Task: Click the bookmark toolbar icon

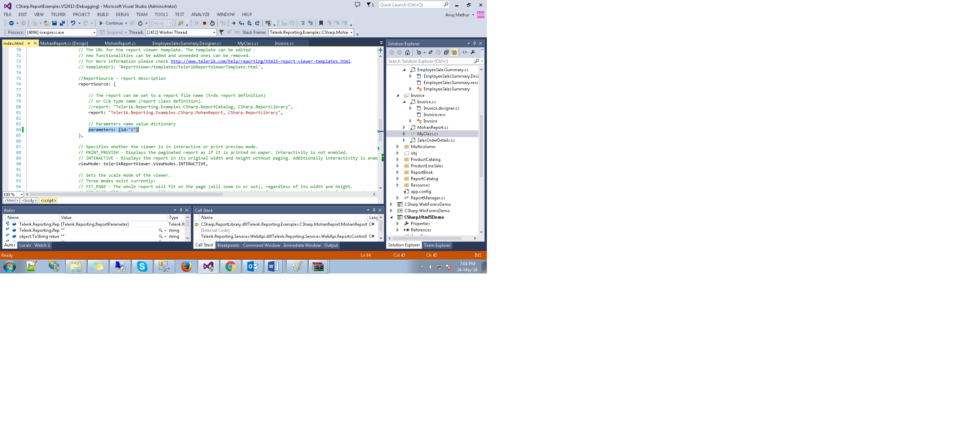Action: (321, 23)
